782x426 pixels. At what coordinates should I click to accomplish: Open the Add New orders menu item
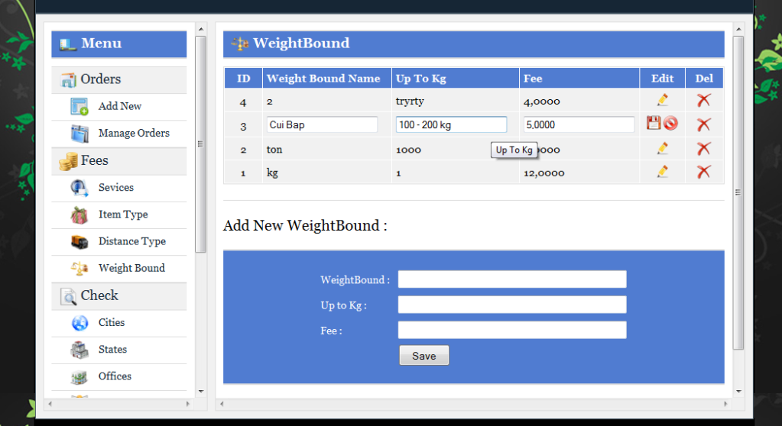click(x=120, y=107)
